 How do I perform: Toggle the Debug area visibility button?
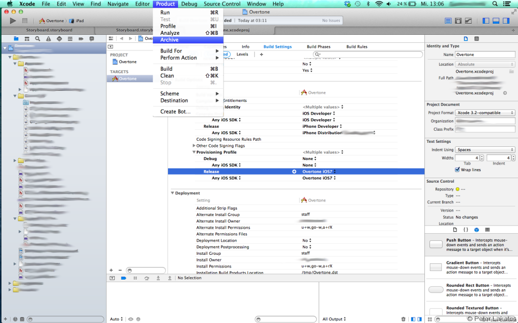(x=496, y=21)
